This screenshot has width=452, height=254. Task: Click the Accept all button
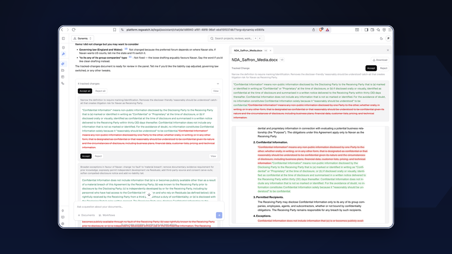click(85, 91)
